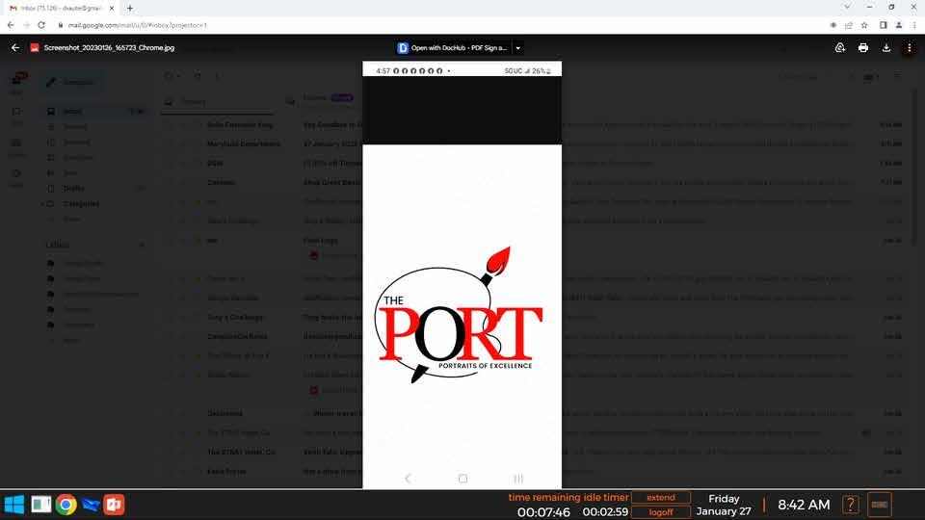Screen dimensions: 925x520
Task: Close the image preview with back arrow
Action: click(15, 48)
